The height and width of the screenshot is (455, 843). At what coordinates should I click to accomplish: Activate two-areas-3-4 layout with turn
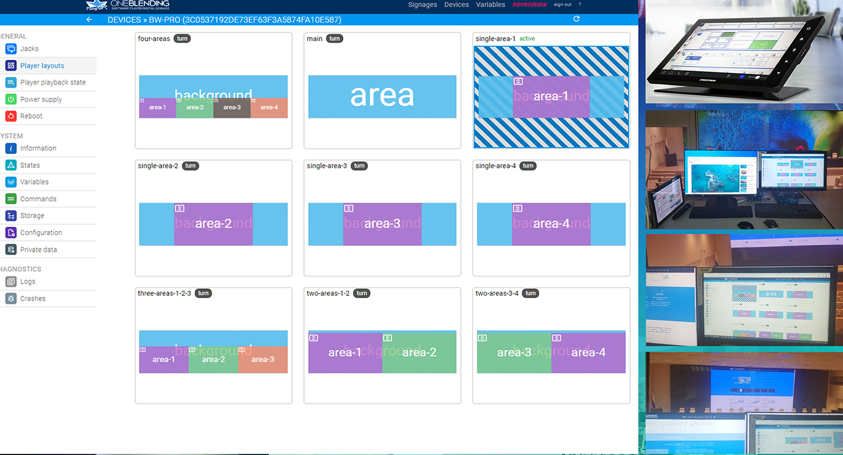click(530, 293)
